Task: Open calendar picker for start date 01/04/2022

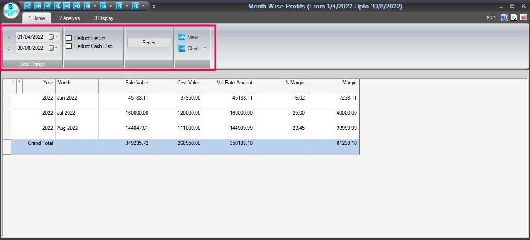Action: coord(53,37)
